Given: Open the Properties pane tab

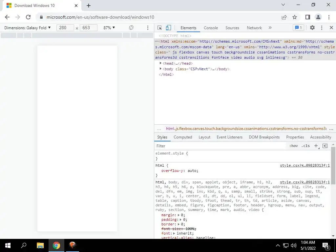Looking at the screenshot, I should (295, 137).
